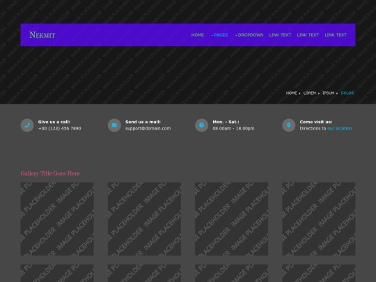Click the phone icon beside Give us a call
Screen dimensions: 376x282
[x=27, y=125]
